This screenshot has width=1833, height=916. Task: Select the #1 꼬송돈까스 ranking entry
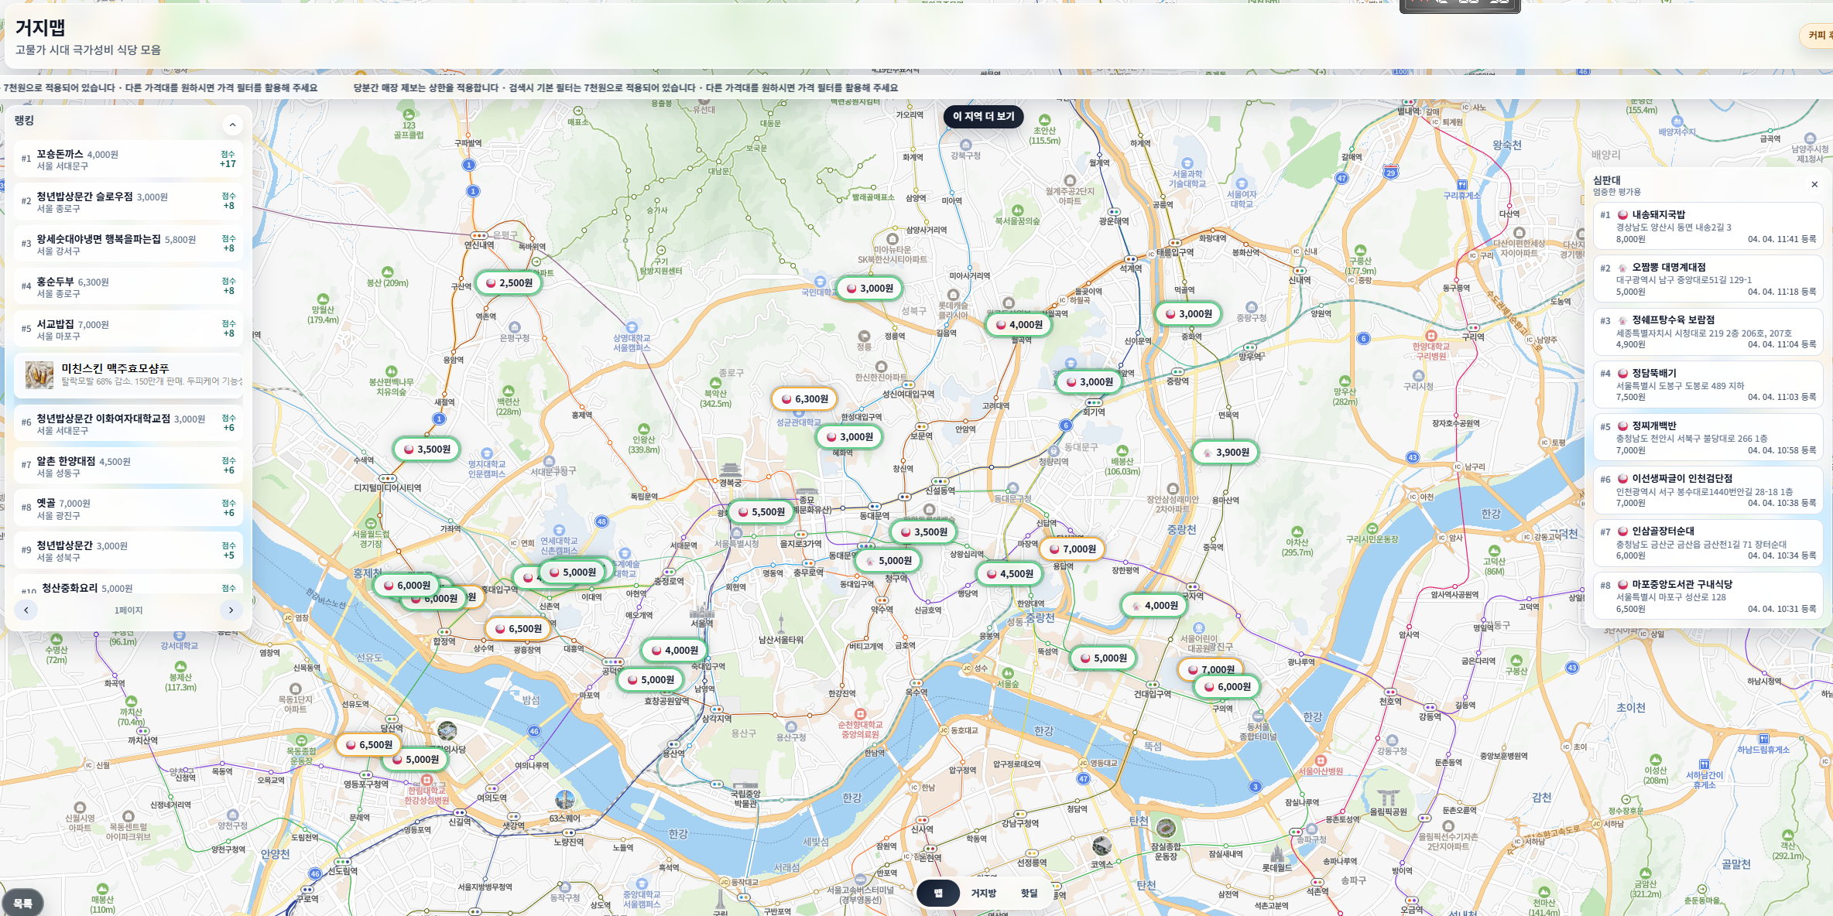point(128,159)
